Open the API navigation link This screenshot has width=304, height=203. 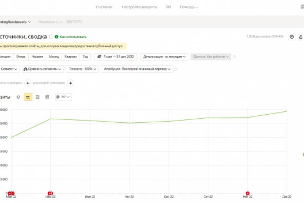[x=168, y=7]
